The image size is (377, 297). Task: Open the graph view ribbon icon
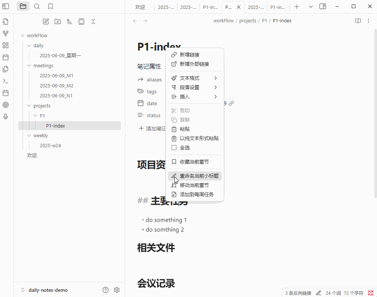6,33
